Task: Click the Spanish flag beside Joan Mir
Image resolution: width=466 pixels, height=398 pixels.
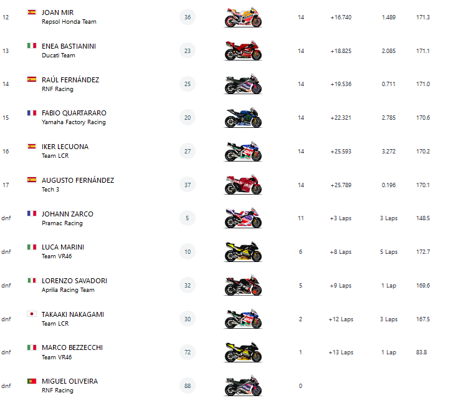Action: point(32,12)
